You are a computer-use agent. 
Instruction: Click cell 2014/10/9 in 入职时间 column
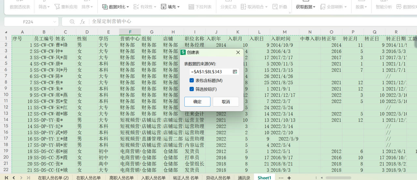pyautogui.click(x=284, y=45)
